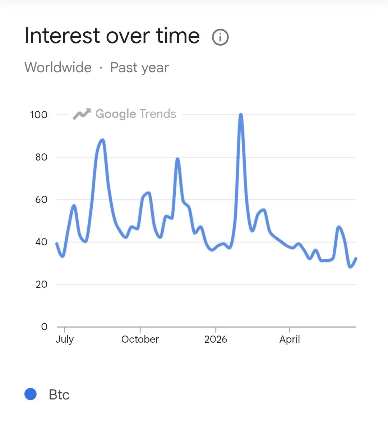
Task: Click the info icon beside Interest over time
Action: [x=220, y=37]
